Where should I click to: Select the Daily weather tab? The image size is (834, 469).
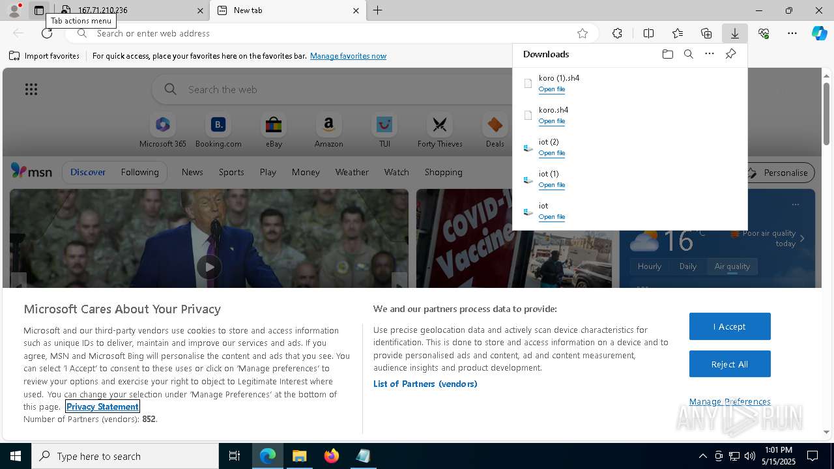point(688,266)
